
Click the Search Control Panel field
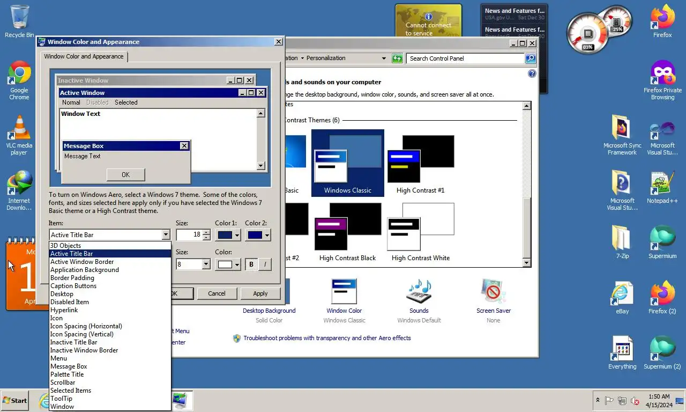point(465,58)
